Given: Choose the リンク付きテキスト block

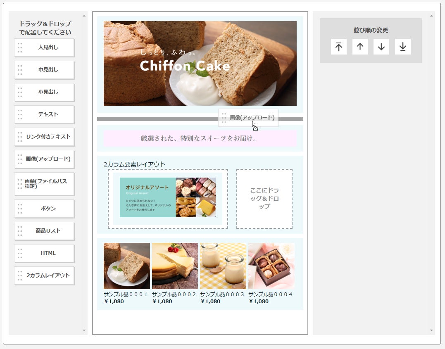Looking at the screenshot, I should 44,137.
